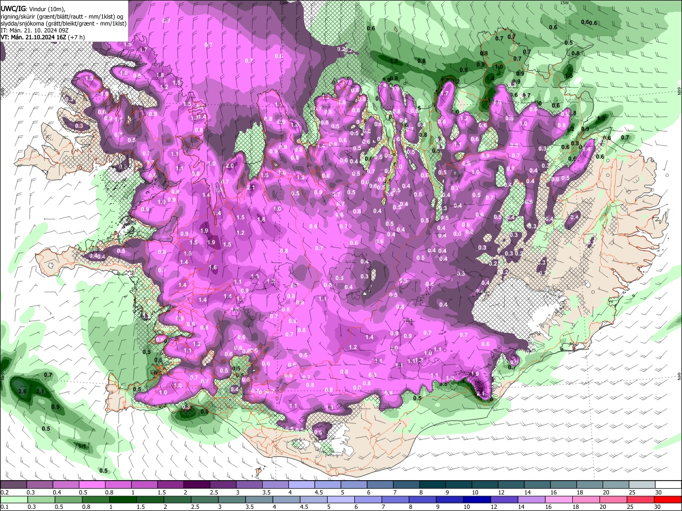Pick the light violet 14–16 rain scale swatch
The image size is (682, 511).
pyautogui.click(x=531, y=500)
